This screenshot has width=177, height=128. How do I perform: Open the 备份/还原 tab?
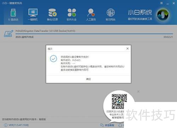click(x=52, y=15)
